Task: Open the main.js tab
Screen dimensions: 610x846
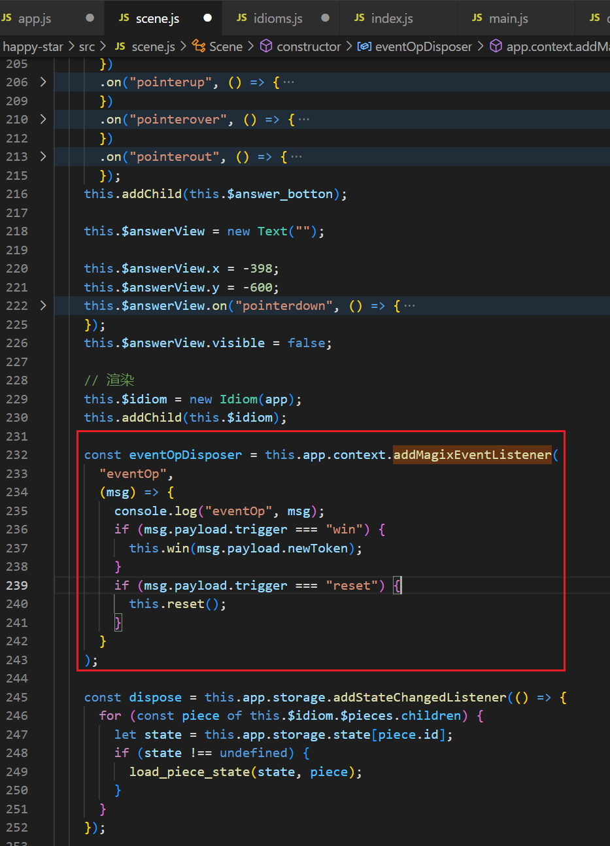Action: tap(508, 18)
